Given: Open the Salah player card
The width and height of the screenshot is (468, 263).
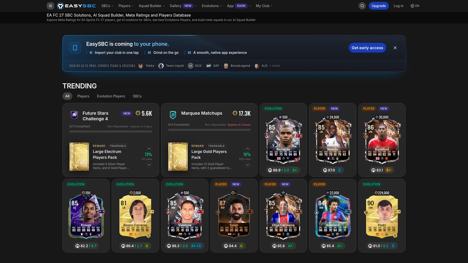Looking at the screenshot, I should pos(234,216).
